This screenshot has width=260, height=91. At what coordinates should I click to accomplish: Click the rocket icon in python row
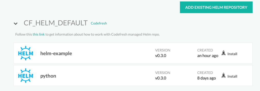223,76
